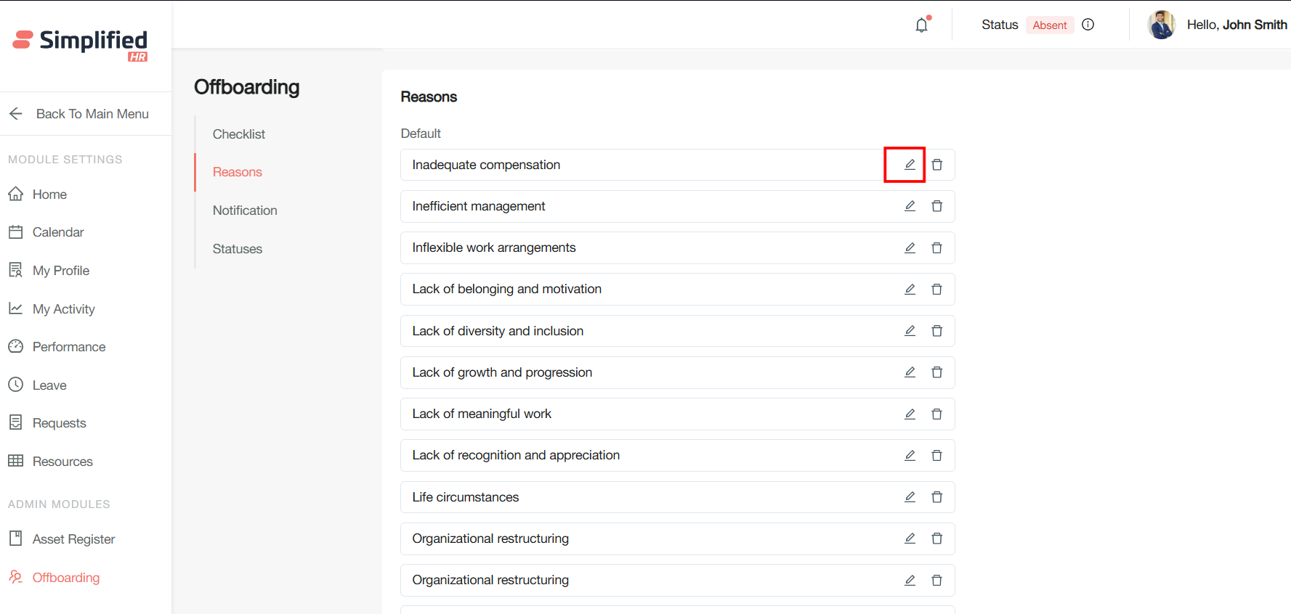This screenshot has height=614, width=1291.
Task: Delete Lack of growth and progression
Action: 936,372
